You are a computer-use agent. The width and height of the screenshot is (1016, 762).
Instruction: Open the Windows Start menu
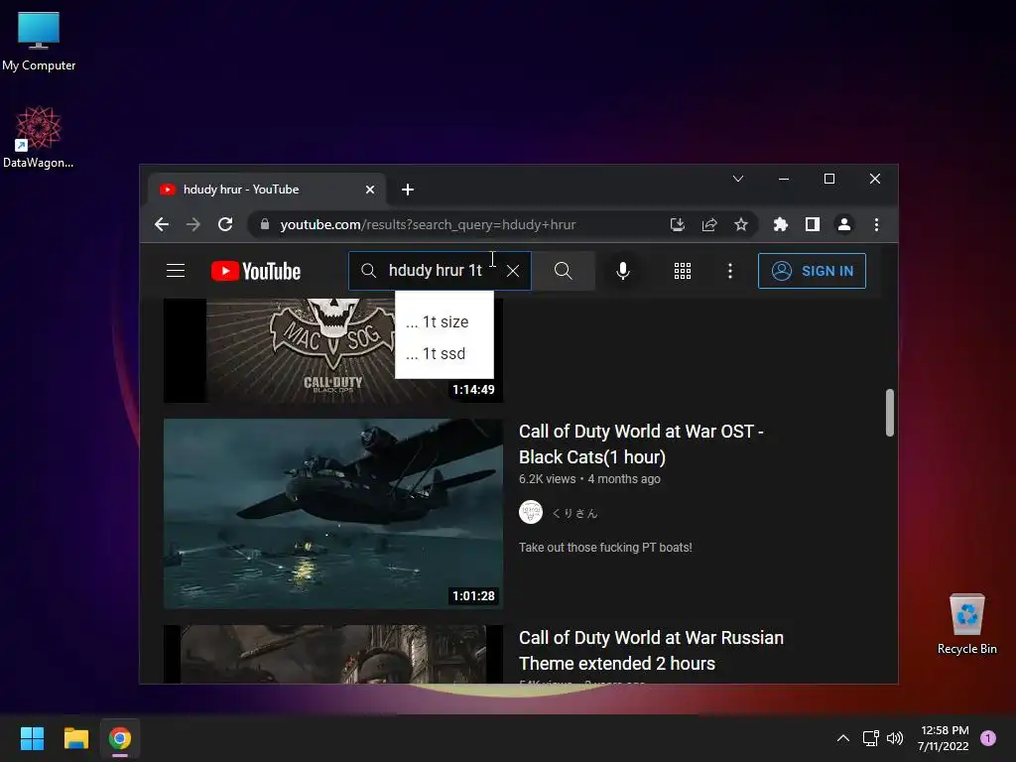(32, 738)
